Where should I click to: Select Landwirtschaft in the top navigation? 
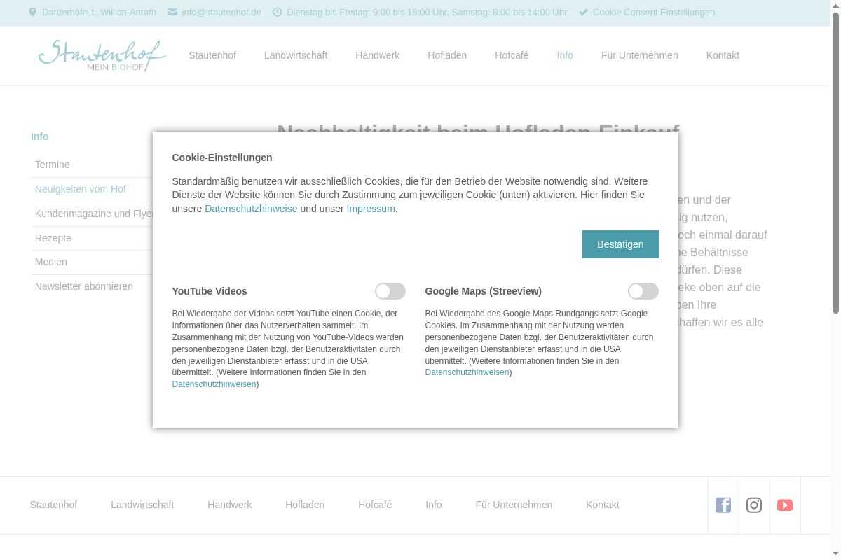(x=296, y=55)
